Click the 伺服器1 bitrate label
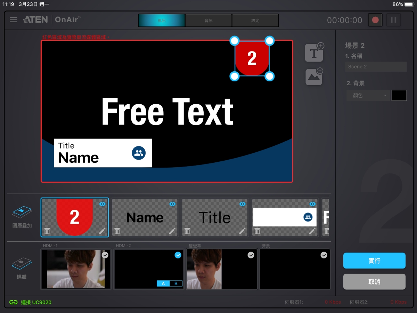 (294, 302)
